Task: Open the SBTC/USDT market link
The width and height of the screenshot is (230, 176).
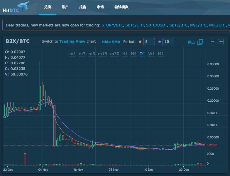Action: pyautogui.click(x=157, y=25)
